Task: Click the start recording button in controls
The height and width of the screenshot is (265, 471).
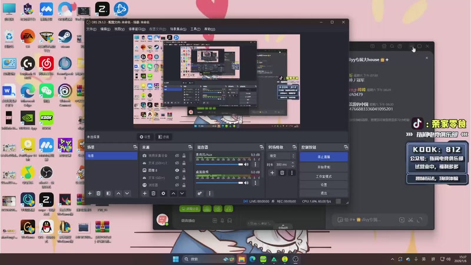Action: [323, 167]
